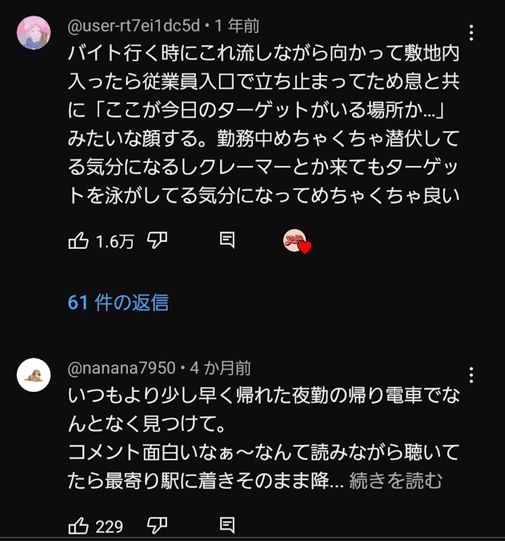Tap reply icon on the @nanana7950 comment
The image size is (505, 541).
pos(227,526)
